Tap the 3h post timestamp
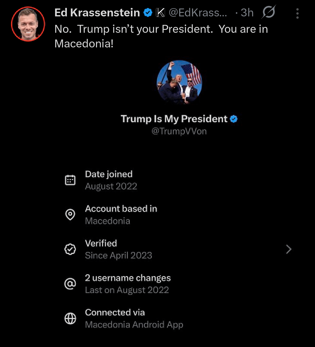315x347 pixels. [x=247, y=13]
